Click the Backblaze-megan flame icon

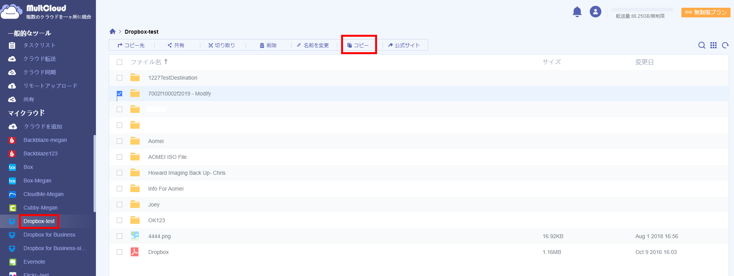(x=12, y=140)
